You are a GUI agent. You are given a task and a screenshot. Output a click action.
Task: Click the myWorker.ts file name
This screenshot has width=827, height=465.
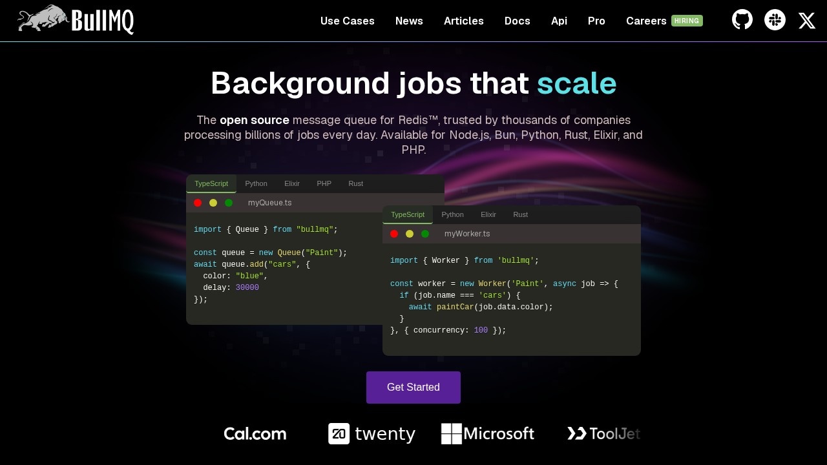coord(467,234)
